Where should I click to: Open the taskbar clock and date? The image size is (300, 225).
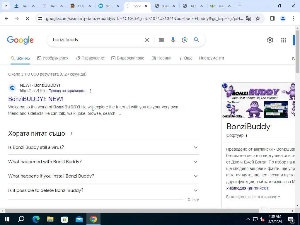(275, 219)
